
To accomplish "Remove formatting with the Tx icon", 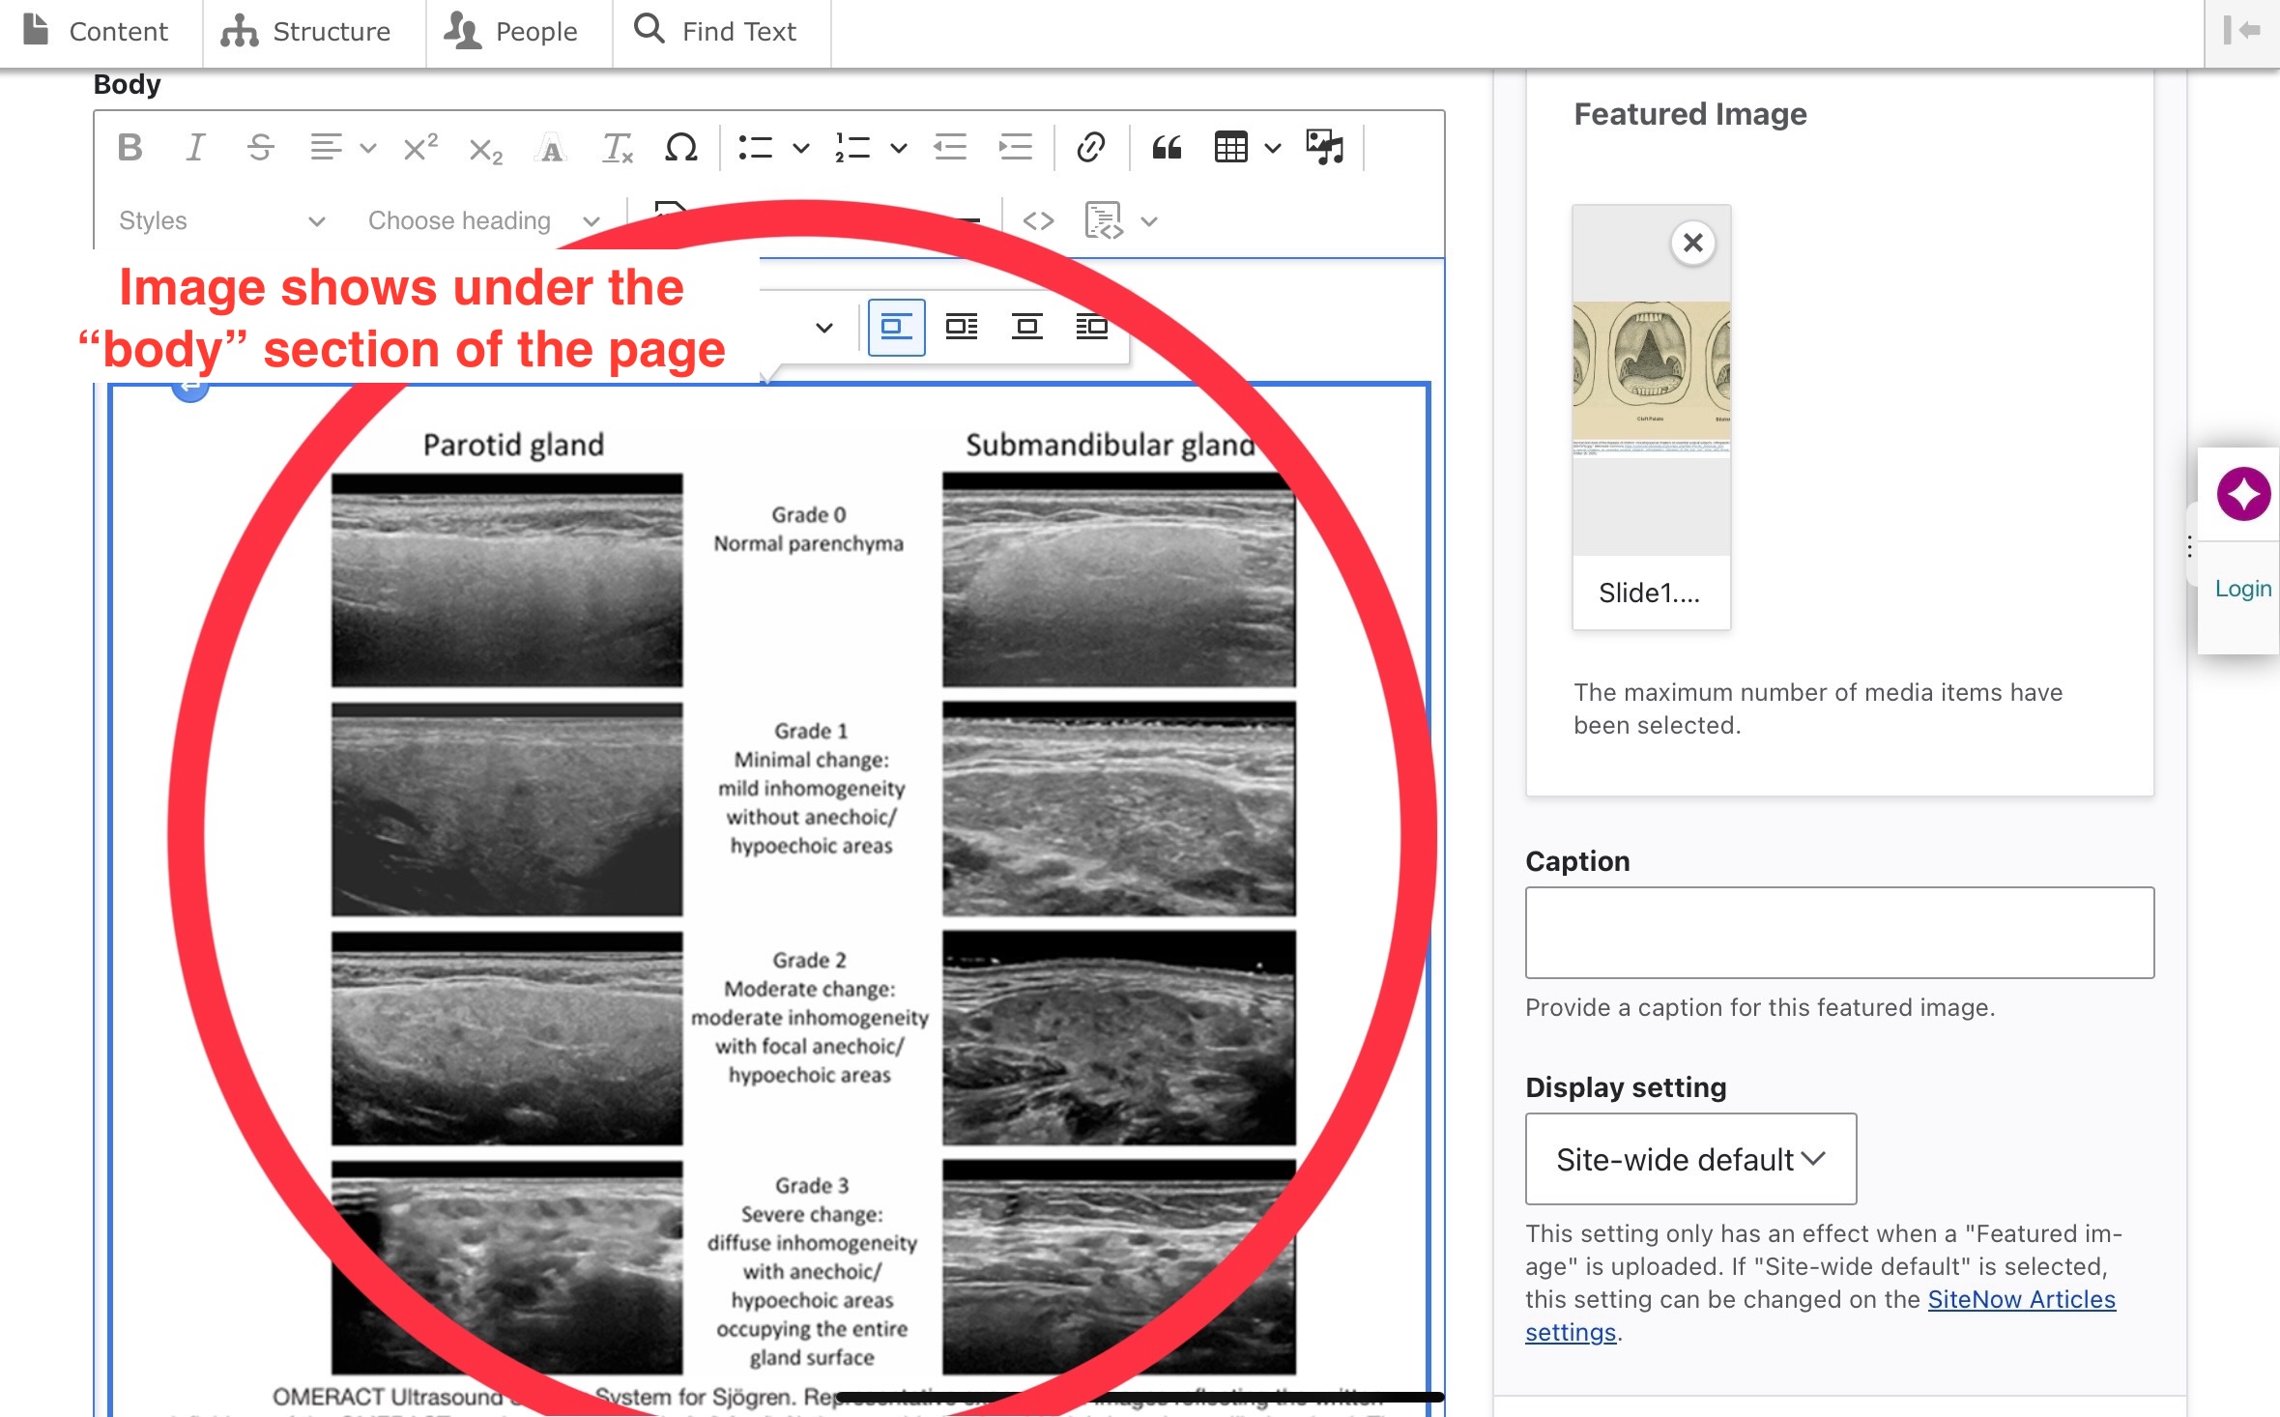I will [x=617, y=147].
